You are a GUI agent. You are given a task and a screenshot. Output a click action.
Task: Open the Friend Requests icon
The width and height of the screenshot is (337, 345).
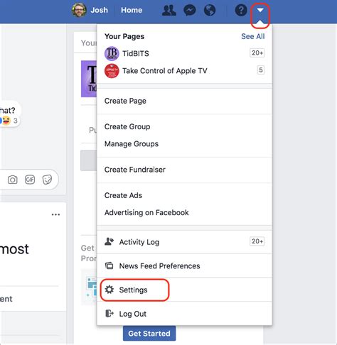[169, 11]
